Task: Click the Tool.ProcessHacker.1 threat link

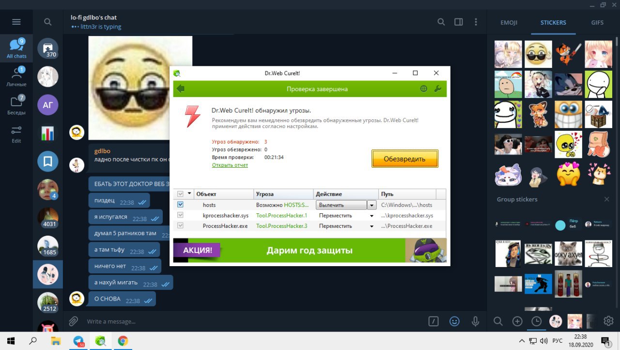Action: [x=281, y=215]
